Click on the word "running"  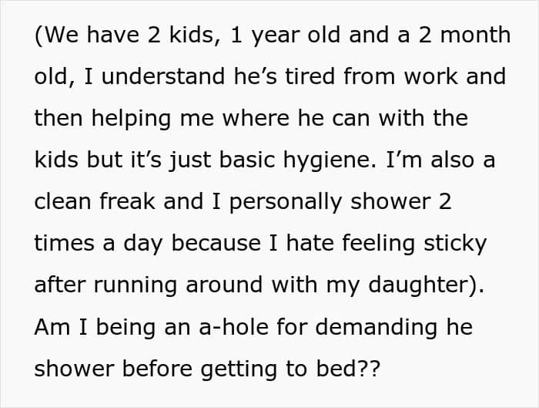coord(135,286)
